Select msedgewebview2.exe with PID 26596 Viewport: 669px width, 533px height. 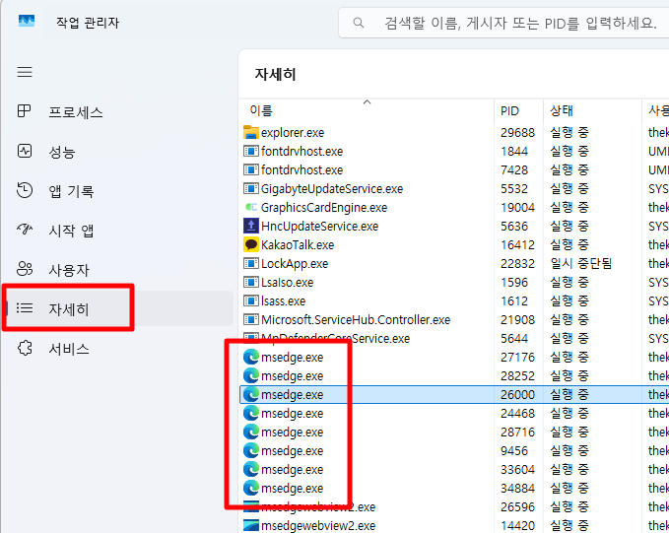coord(454,507)
